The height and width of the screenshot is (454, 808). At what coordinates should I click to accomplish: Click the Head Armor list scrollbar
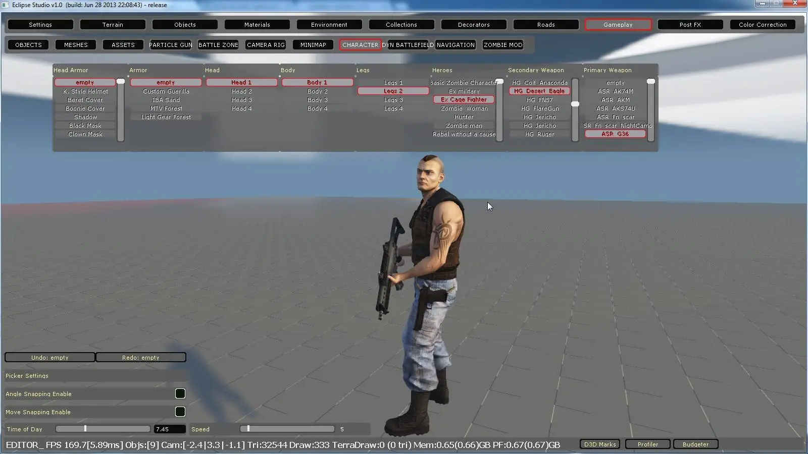tap(121, 109)
